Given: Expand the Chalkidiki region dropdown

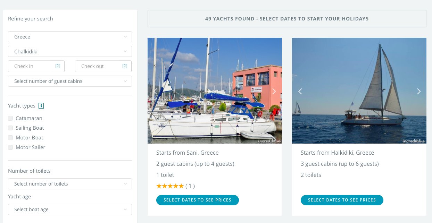Looking at the screenshot, I should tap(70, 52).
